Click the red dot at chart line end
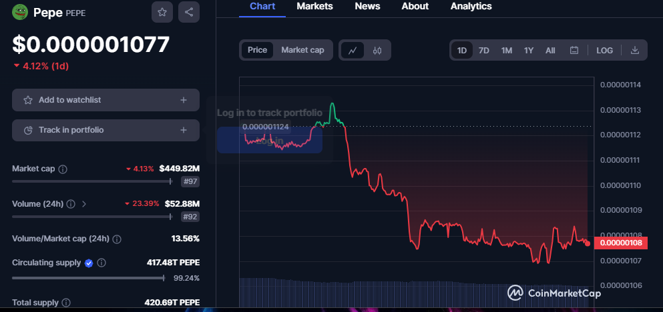 [588, 243]
